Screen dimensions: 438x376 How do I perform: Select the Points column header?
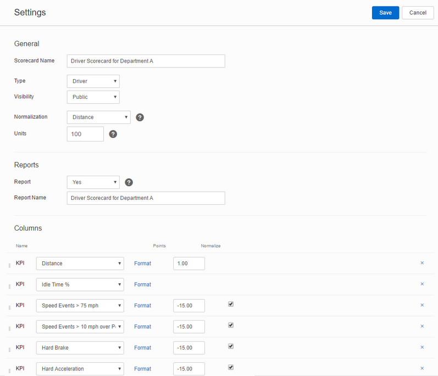click(x=159, y=246)
